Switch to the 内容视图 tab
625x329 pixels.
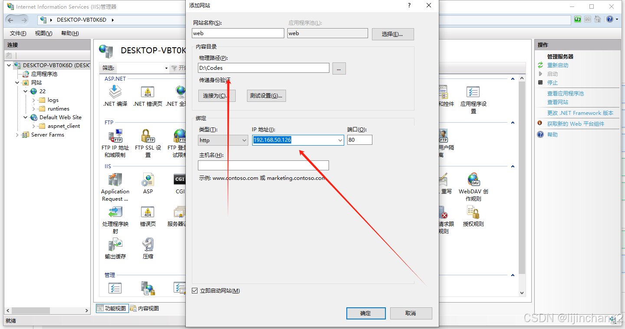(145, 308)
